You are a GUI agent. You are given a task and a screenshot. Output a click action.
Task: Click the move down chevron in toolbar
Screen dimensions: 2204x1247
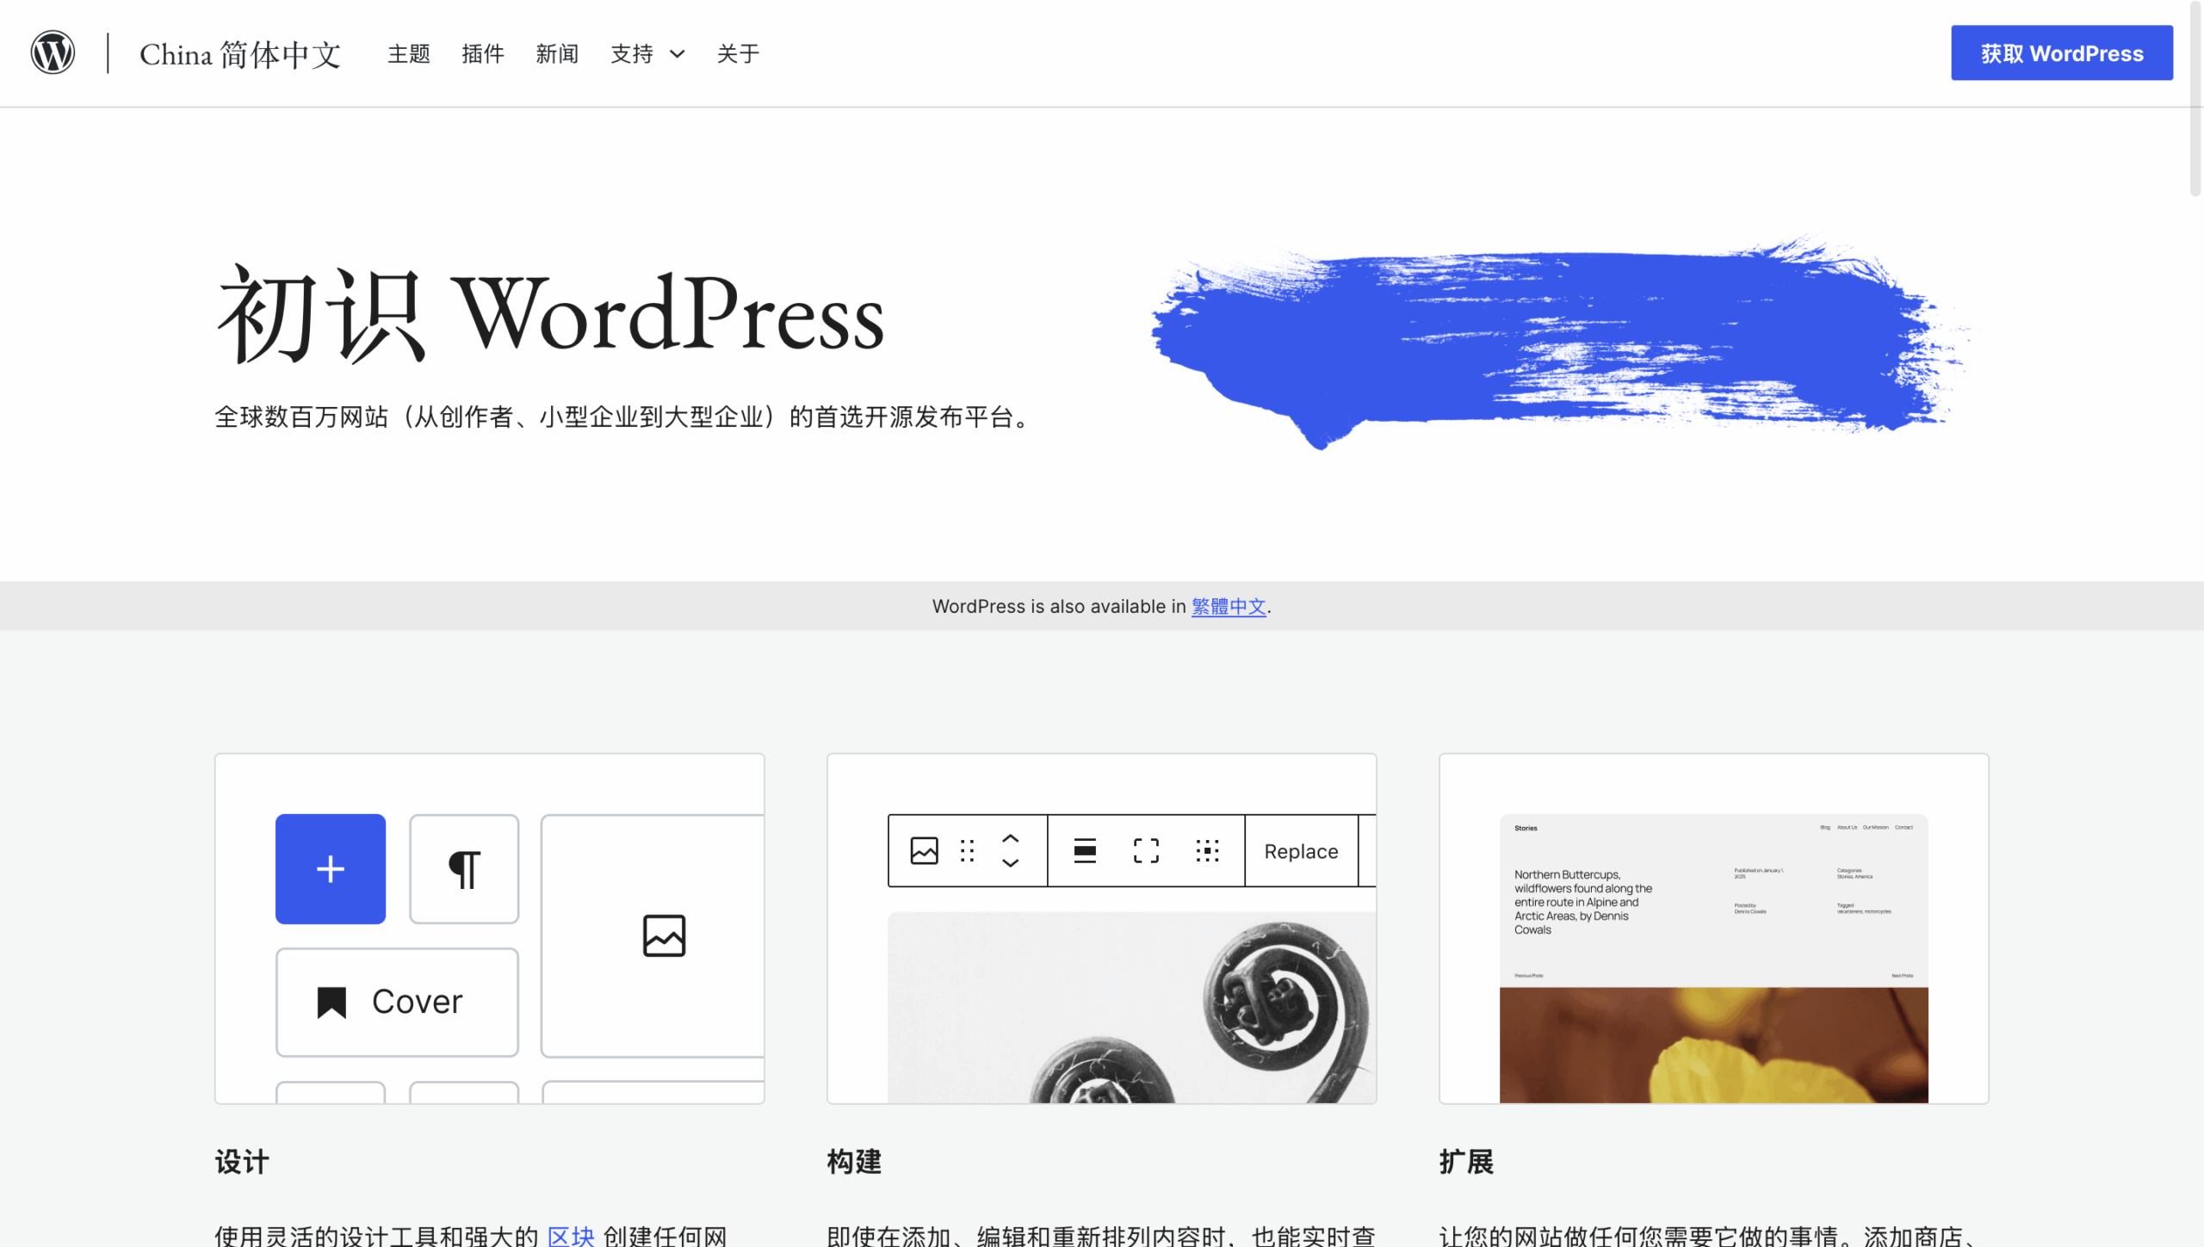tap(1011, 862)
